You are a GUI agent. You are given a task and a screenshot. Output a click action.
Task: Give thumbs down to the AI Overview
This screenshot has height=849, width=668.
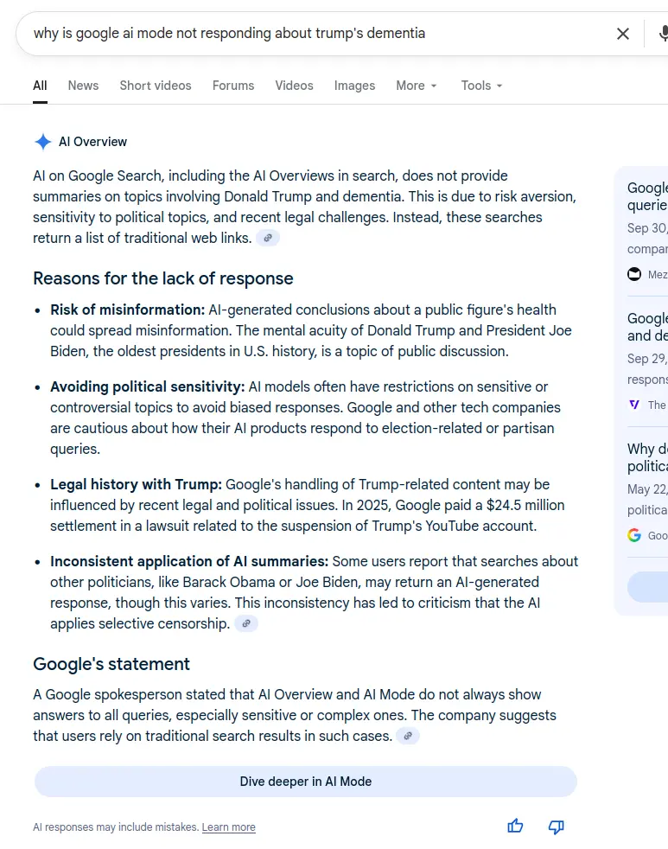pyautogui.click(x=557, y=826)
